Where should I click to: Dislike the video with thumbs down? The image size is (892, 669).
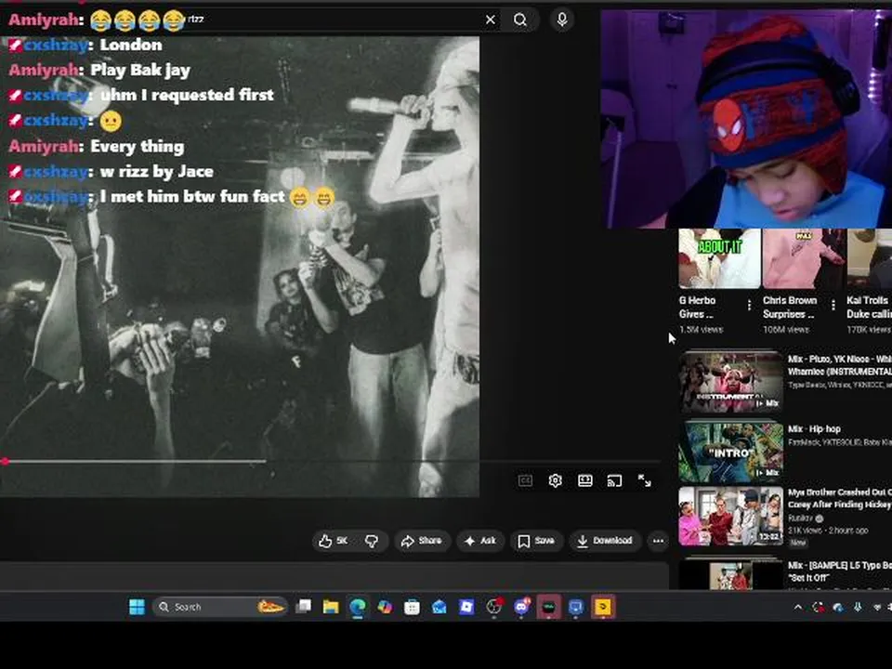point(372,541)
